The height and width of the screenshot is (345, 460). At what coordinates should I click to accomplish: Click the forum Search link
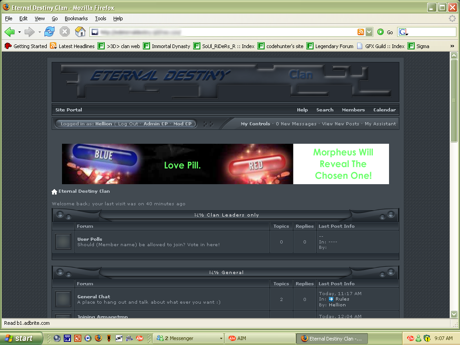[325, 110]
